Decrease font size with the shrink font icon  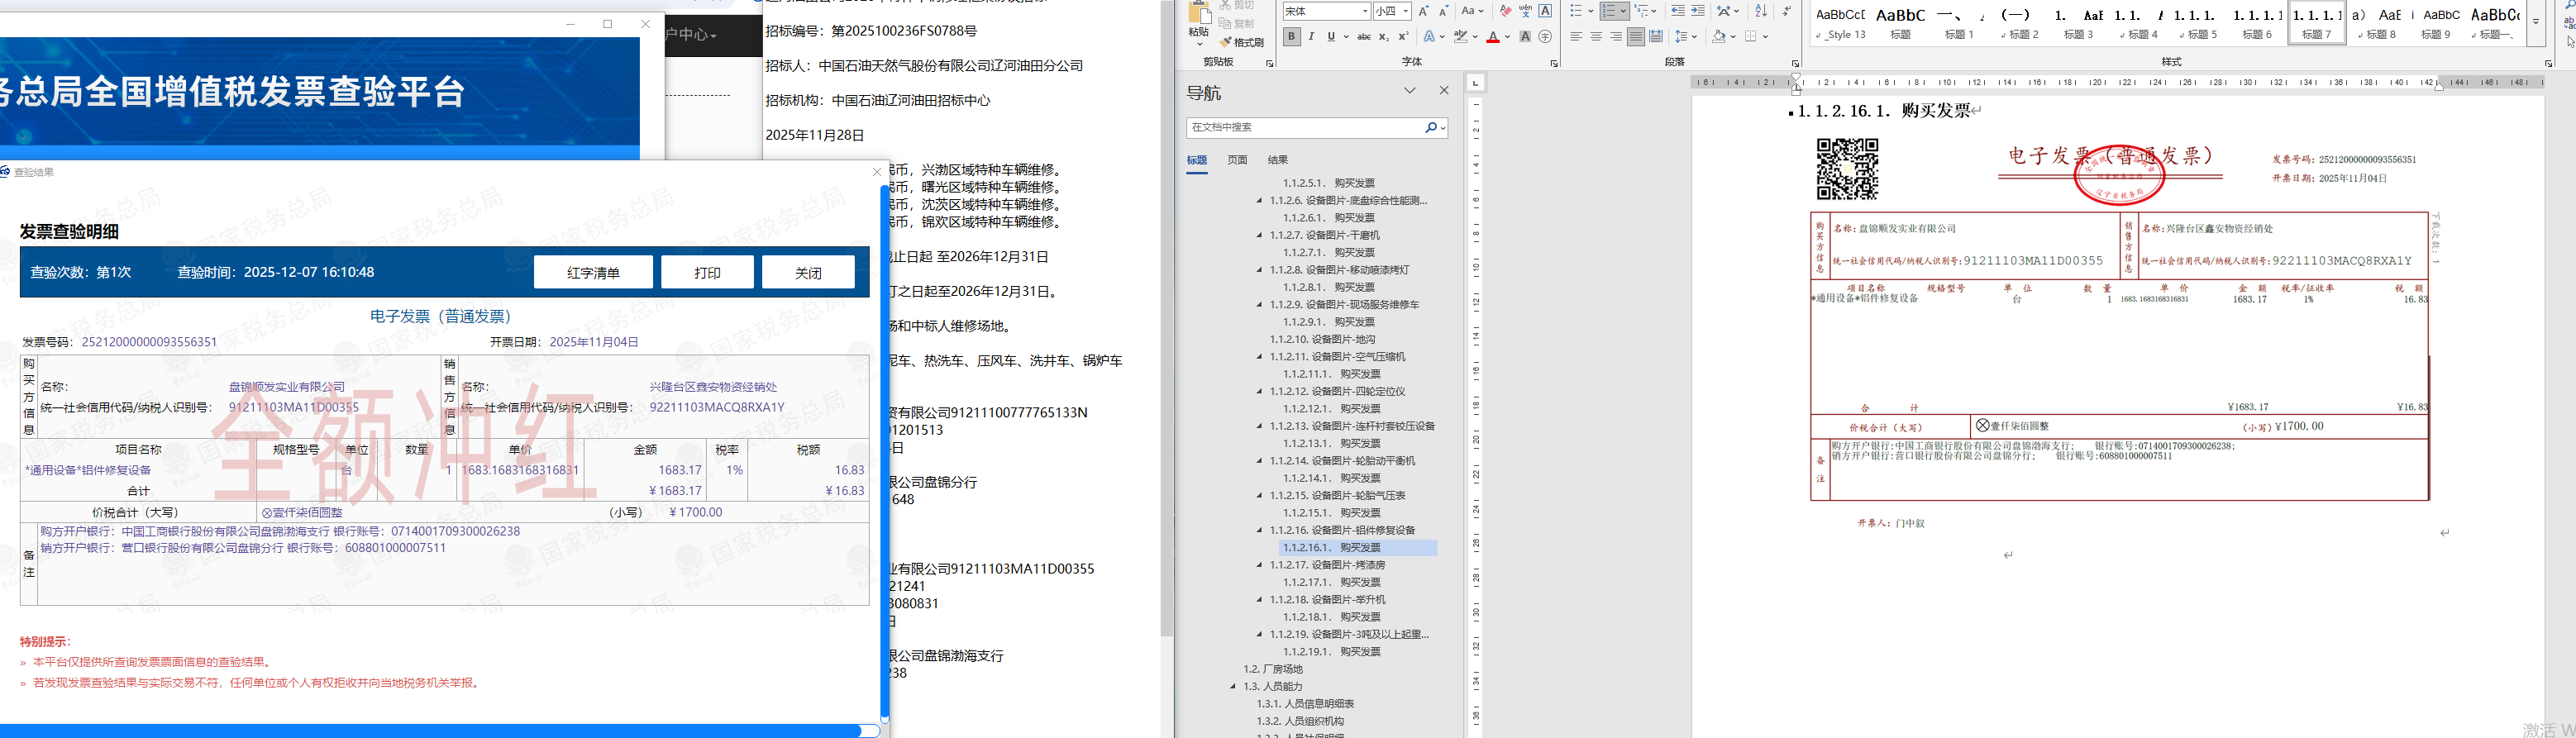coord(1443,11)
